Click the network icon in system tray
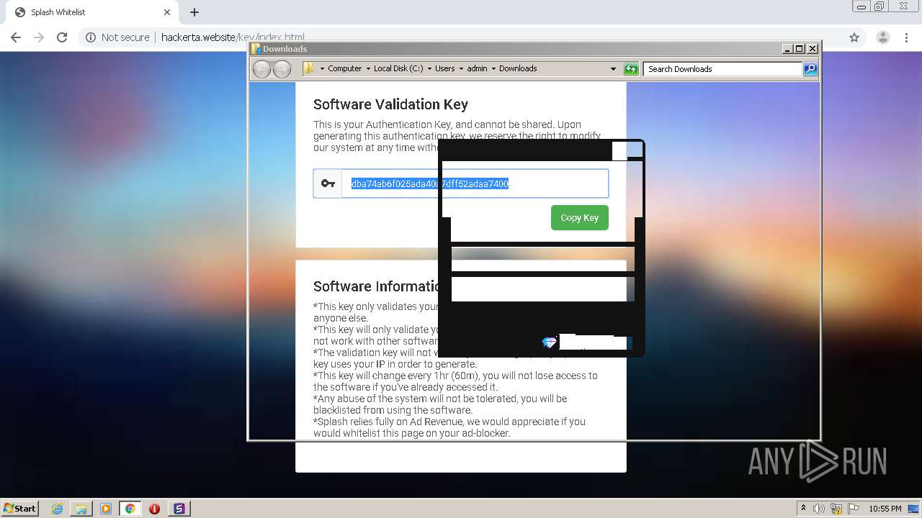The width and height of the screenshot is (922, 518). tap(836, 509)
